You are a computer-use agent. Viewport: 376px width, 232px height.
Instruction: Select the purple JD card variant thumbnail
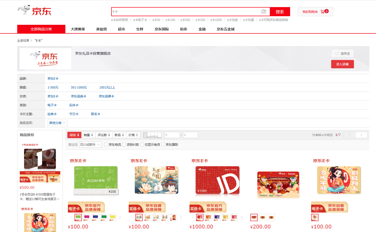pyautogui.click(x=217, y=217)
